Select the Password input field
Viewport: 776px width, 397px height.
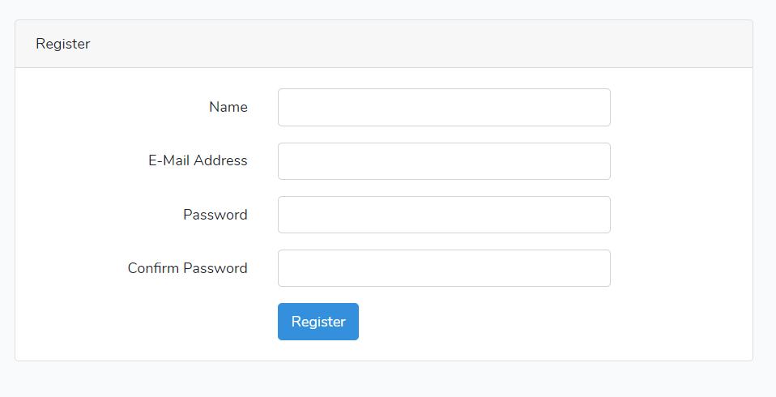coord(444,215)
